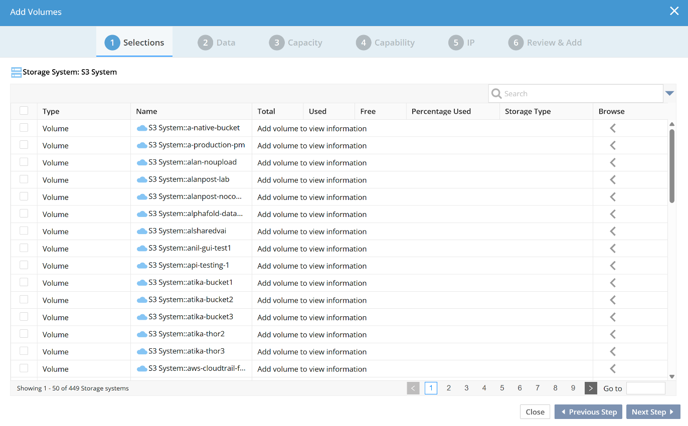Browse the aws-cloudtrail-f... volume
The height and width of the screenshot is (426, 688).
(612, 369)
